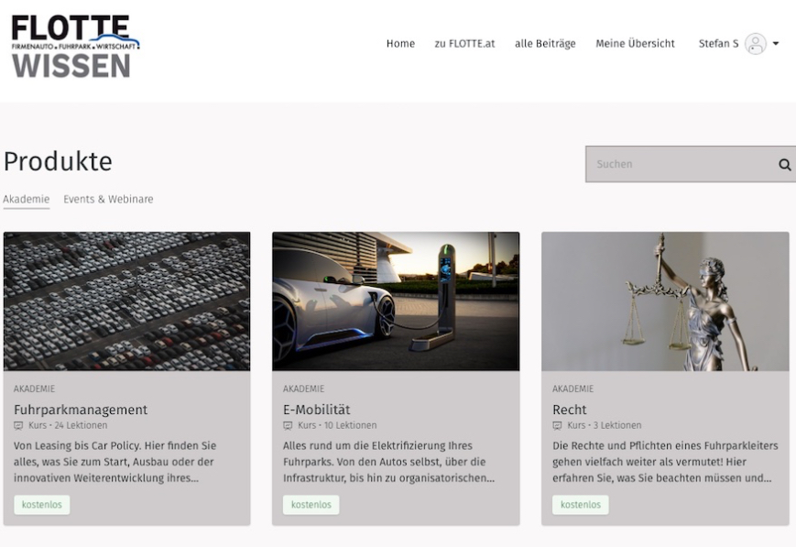Click the Stefan S user name

tap(718, 44)
